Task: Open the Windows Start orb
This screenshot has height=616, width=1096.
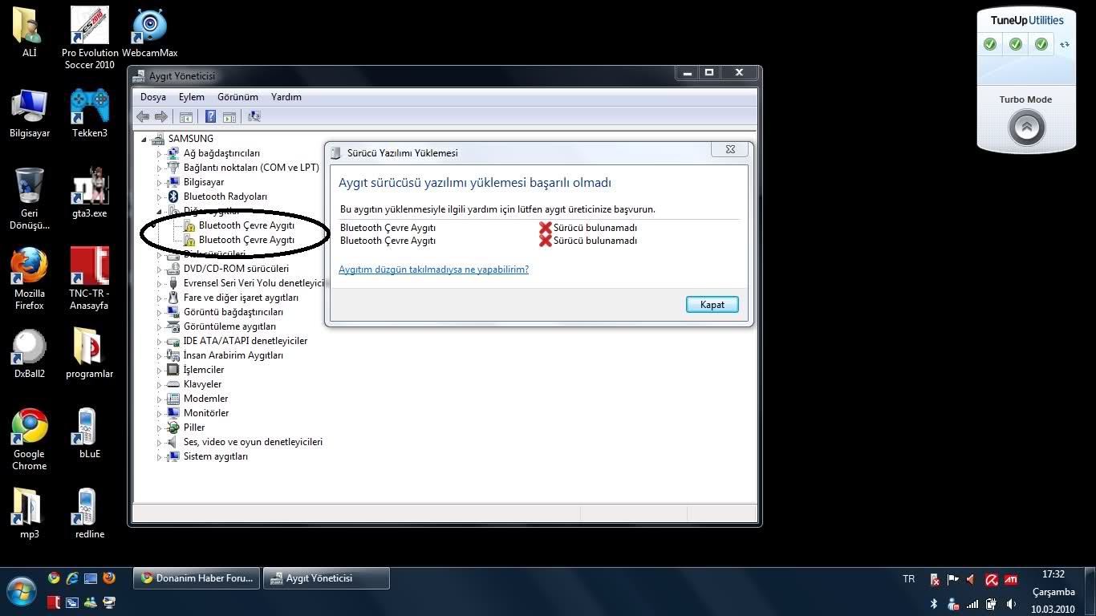Action: point(22,591)
